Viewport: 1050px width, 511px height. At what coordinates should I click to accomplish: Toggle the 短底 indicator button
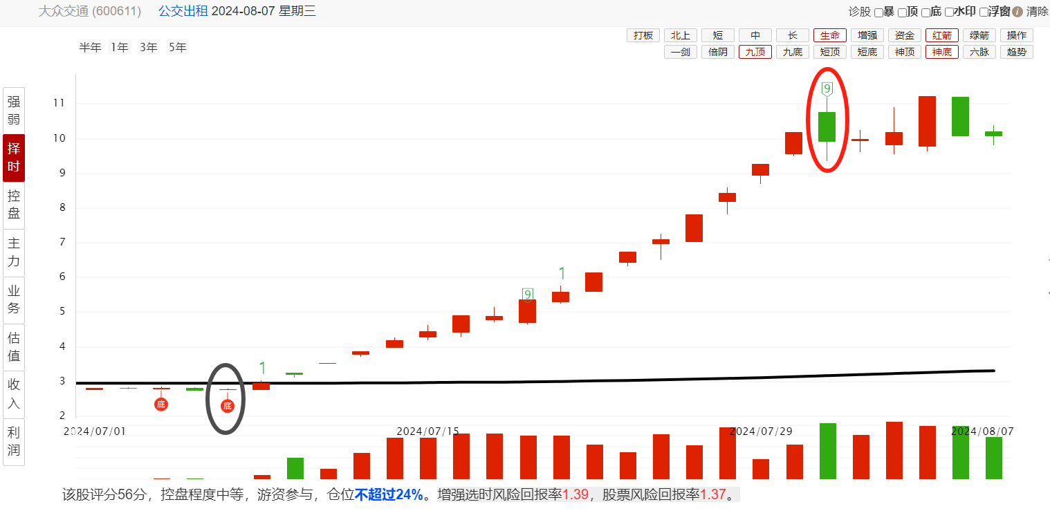(867, 52)
